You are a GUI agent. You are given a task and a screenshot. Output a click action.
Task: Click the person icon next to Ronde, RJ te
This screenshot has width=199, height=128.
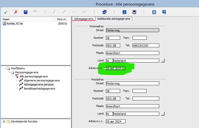[5, 24]
